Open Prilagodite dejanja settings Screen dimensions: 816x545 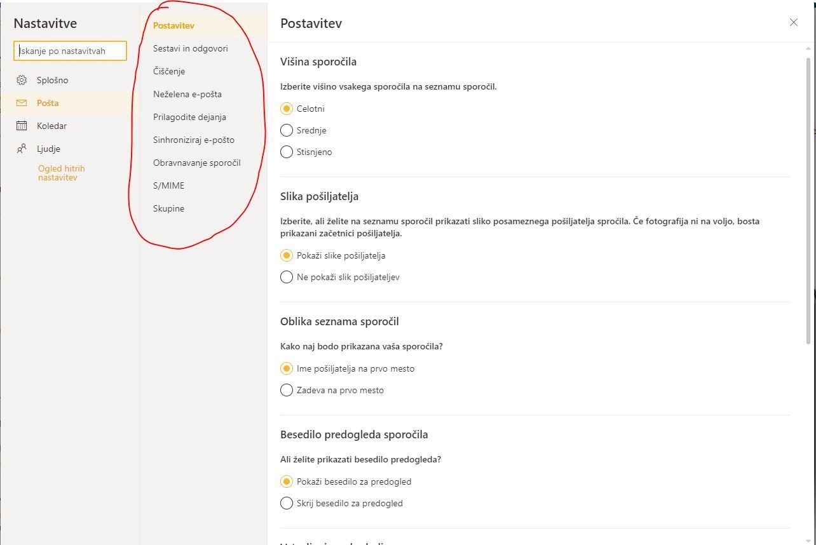coord(189,117)
